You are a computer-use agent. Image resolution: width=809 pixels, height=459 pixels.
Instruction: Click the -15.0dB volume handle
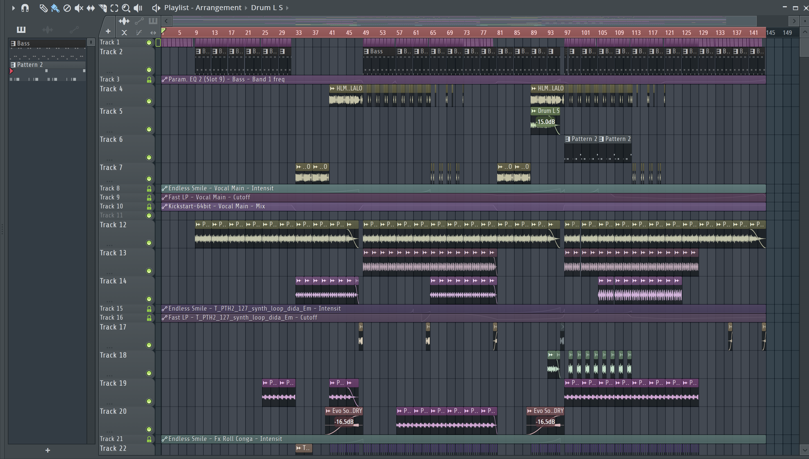[x=545, y=122]
